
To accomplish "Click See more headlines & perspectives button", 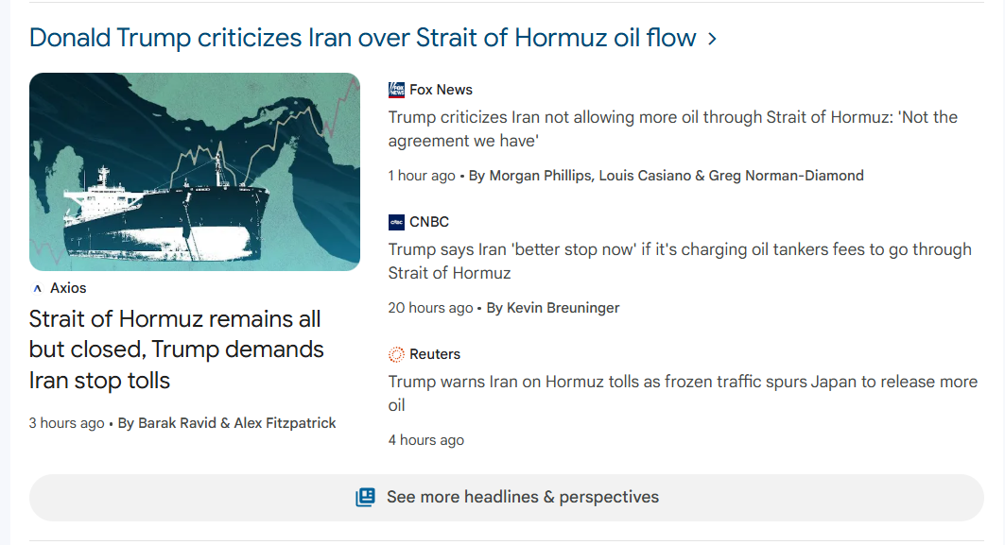I will point(506,497).
